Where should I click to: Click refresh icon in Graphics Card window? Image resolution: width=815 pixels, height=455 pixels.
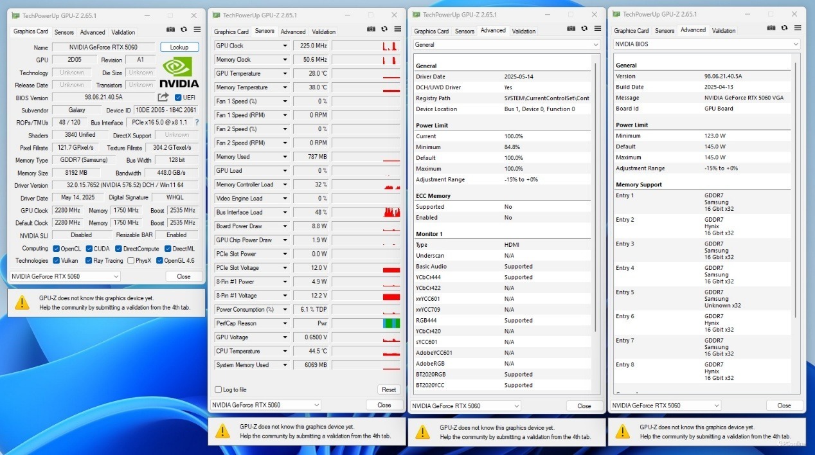[x=184, y=30]
